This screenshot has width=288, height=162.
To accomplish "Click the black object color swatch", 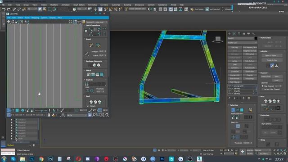I will [x=256, y=38].
